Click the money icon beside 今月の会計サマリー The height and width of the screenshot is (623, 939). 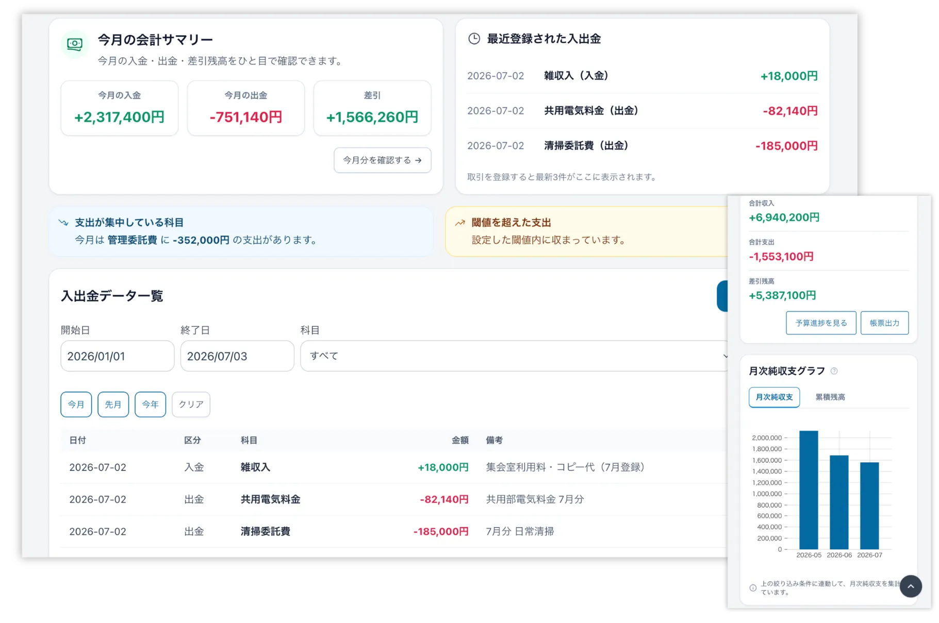click(x=75, y=44)
